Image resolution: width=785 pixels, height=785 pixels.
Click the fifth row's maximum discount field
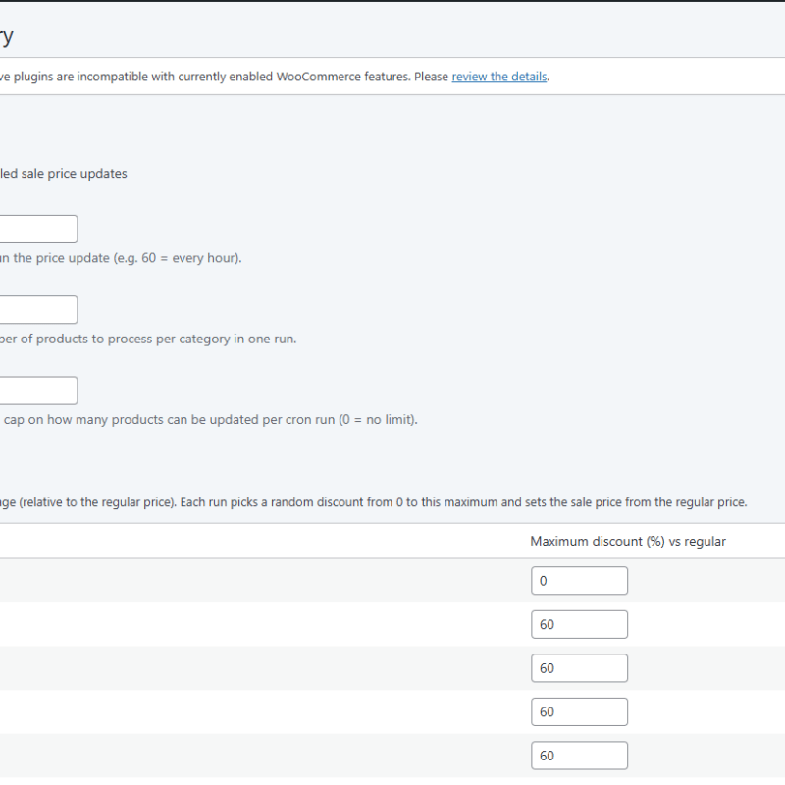point(579,756)
